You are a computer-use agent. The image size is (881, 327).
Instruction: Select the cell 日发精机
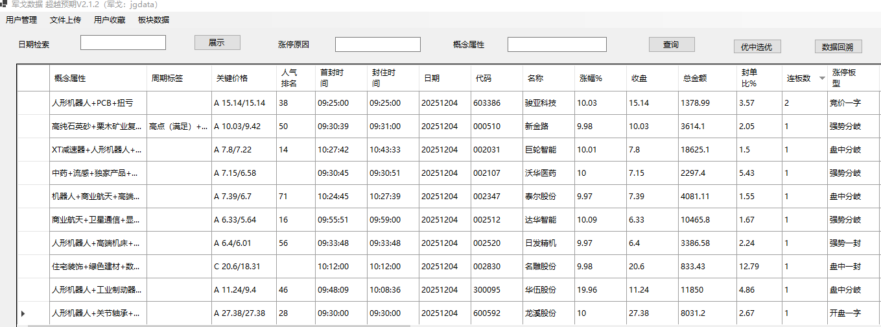click(549, 243)
